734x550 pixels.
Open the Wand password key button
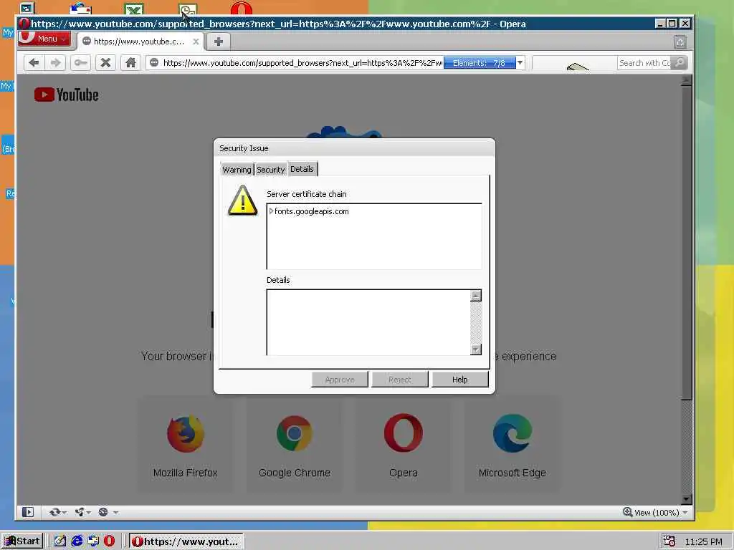point(80,63)
